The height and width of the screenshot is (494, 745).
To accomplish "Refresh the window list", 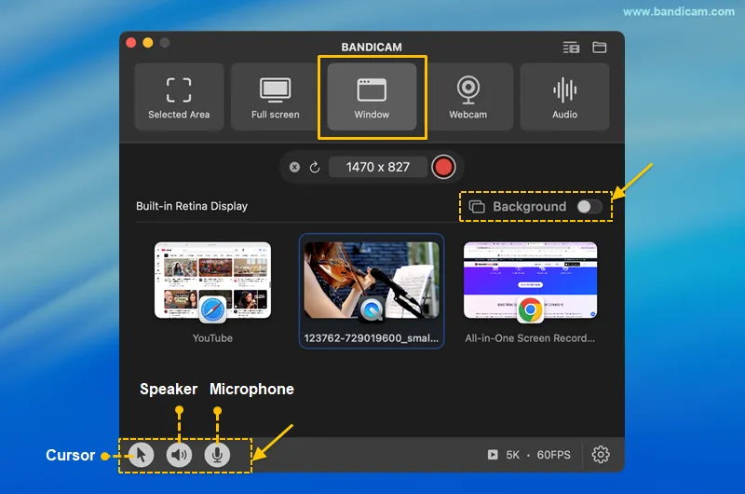I will click(x=315, y=168).
